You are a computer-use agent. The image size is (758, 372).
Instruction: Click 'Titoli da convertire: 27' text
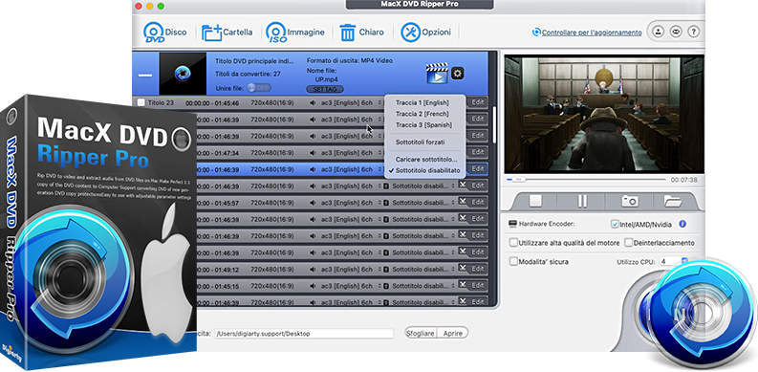click(x=247, y=74)
